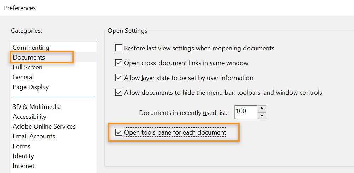This screenshot has width=354, height=173.
Task: Select the Internet category
Action: tap(24, 166)
